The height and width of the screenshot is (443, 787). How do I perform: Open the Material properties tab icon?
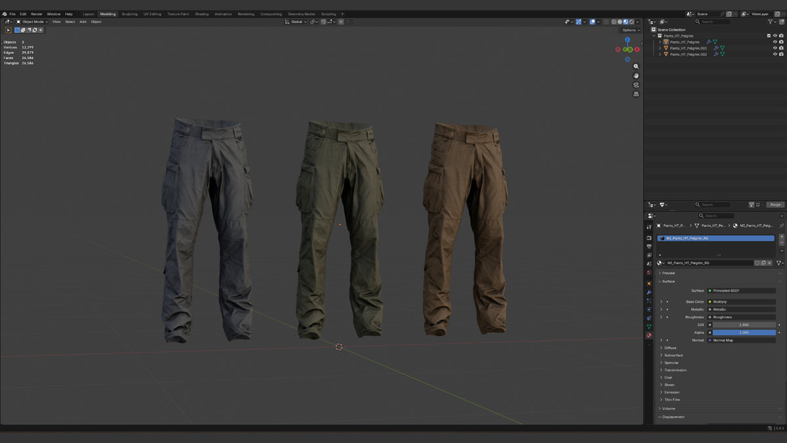(x=649, y=335)
